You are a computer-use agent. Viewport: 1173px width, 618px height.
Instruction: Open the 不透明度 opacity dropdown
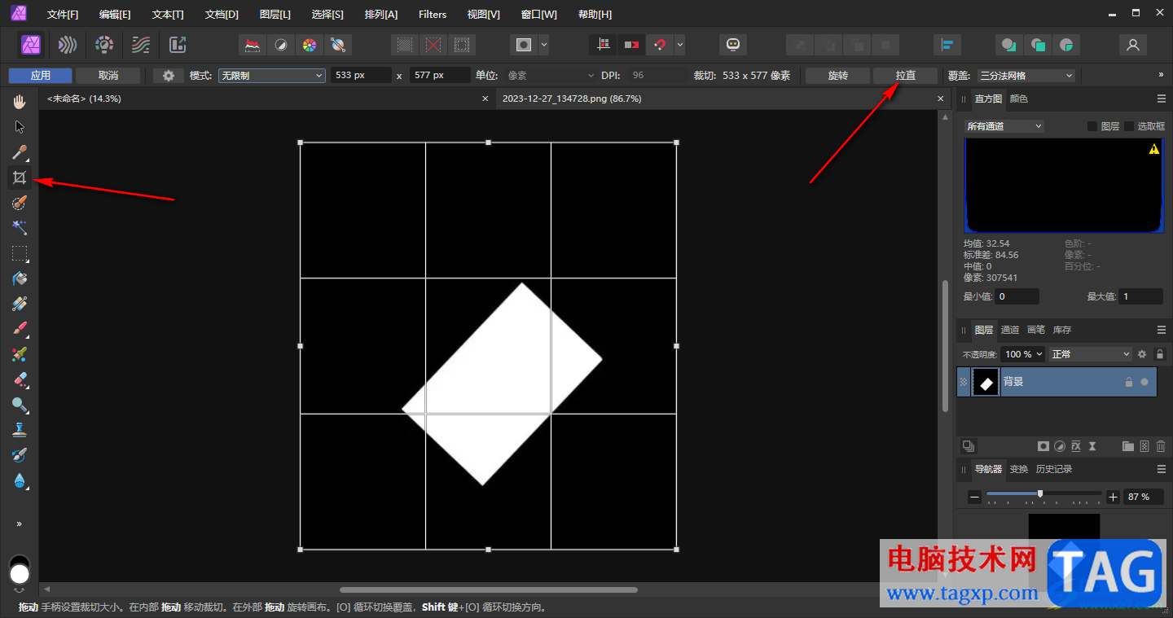pyautogui.click(x=1023, y=354)
